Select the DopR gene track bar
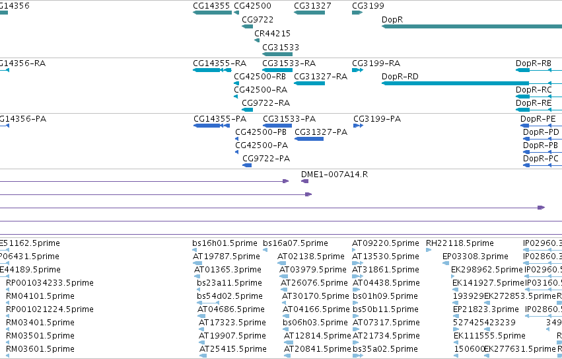Image resolution: width=562 pixels, height=359 pixels. coord(472,26)
